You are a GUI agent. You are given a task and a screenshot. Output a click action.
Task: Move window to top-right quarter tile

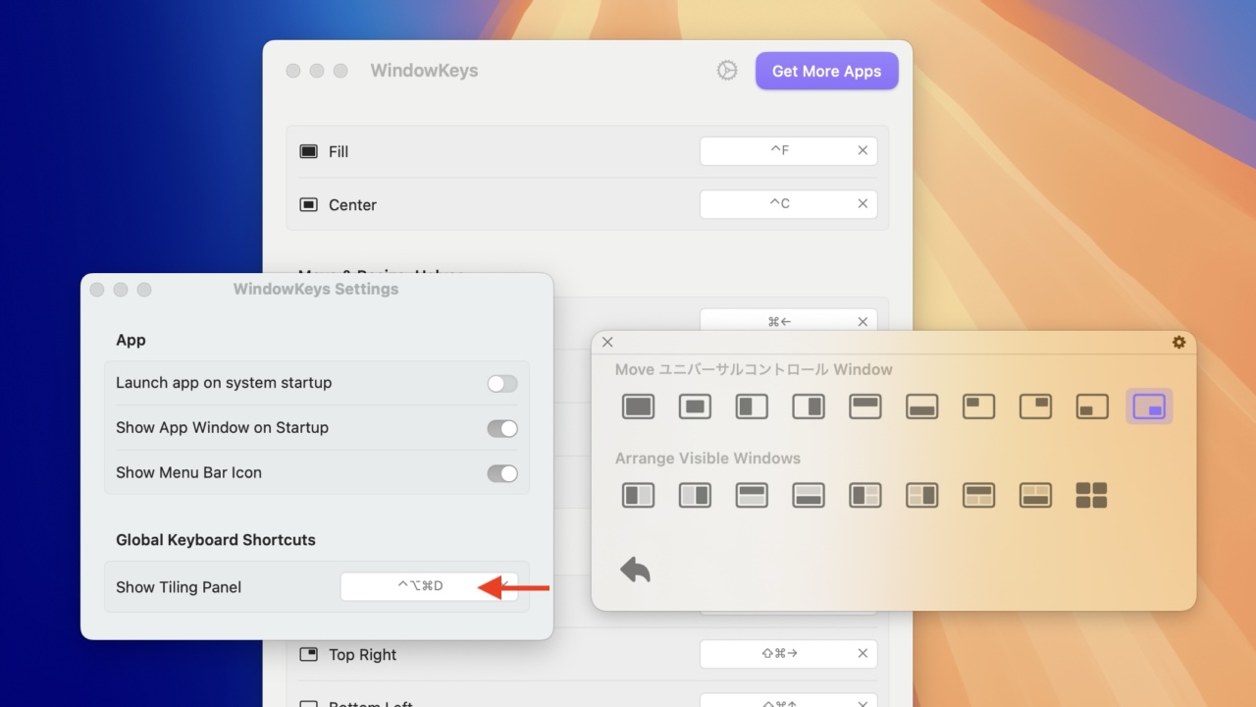(x=1035, y=407)
